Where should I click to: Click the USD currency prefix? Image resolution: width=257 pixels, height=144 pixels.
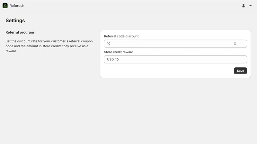(x=110, y=60)
